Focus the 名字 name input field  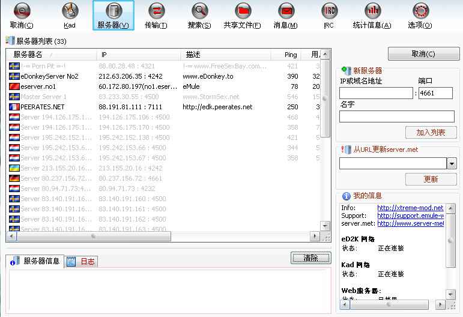pyautogui.click(x=396, y=116)
